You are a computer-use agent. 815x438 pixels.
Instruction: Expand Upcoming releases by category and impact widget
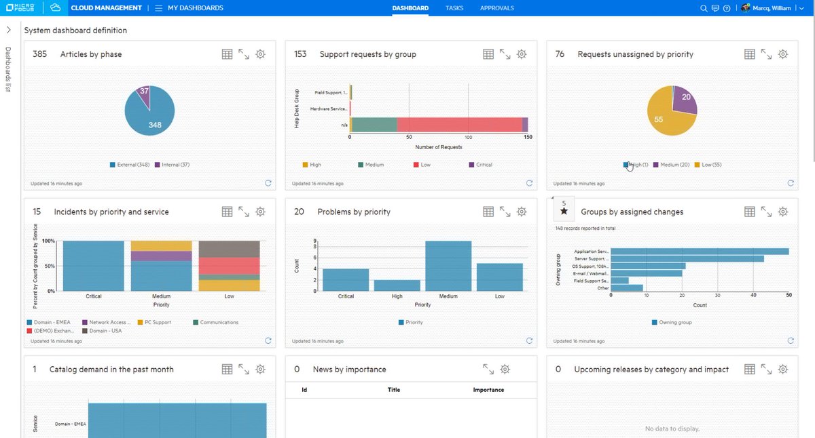[766, 370]
